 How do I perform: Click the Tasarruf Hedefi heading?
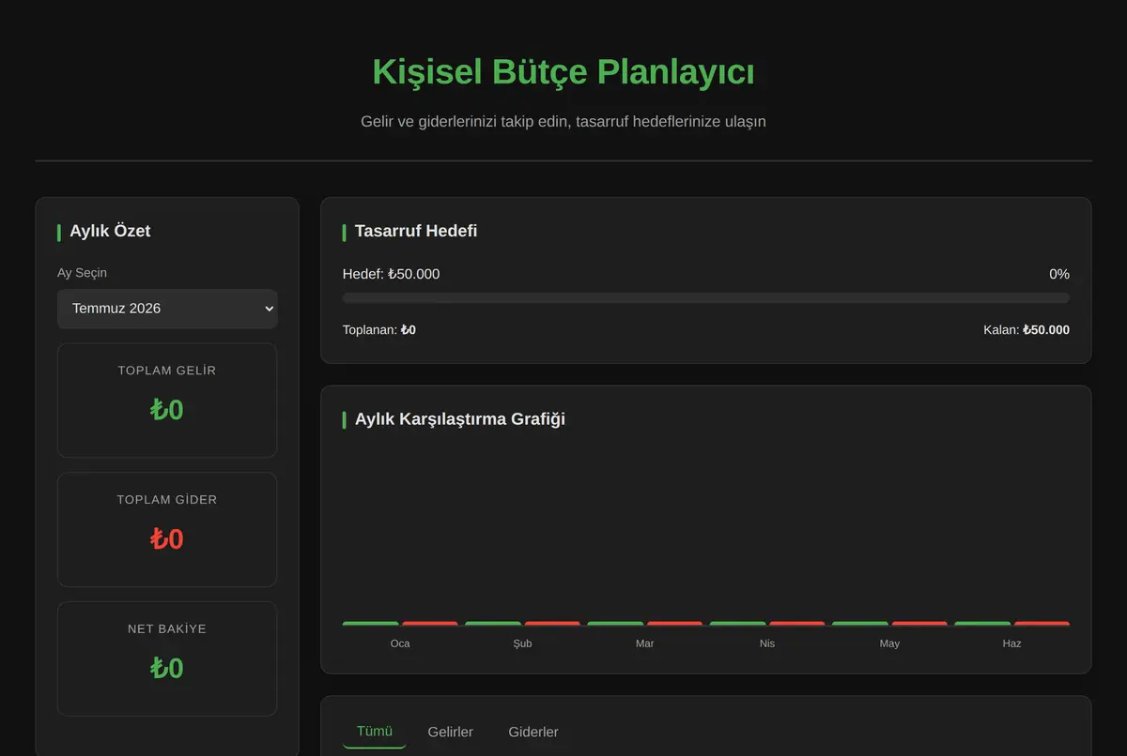click(416, 231)
